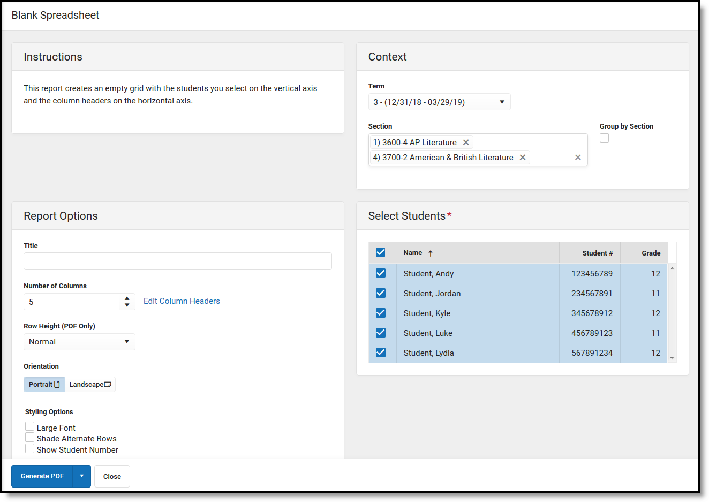Screen dimensions: 709x502
Task: Select Portrait orientation
Action: pyautogui.click(x=44, y=385)
